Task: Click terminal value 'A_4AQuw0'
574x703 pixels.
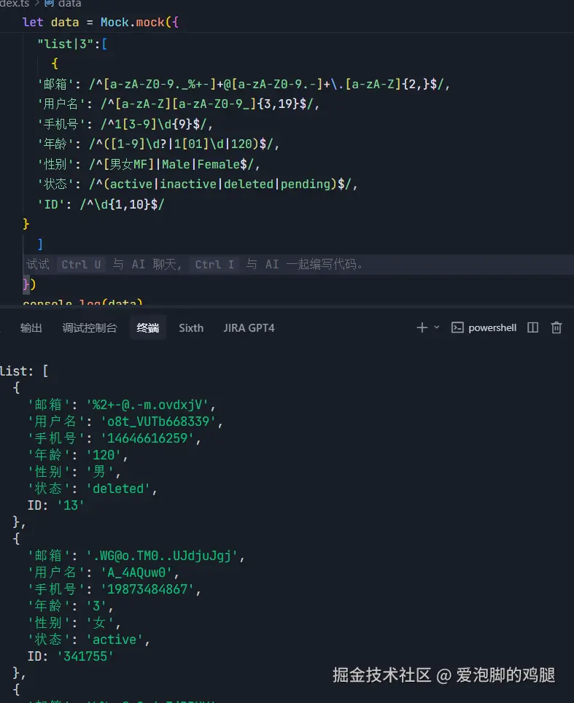Action: [x=137, y=572]
